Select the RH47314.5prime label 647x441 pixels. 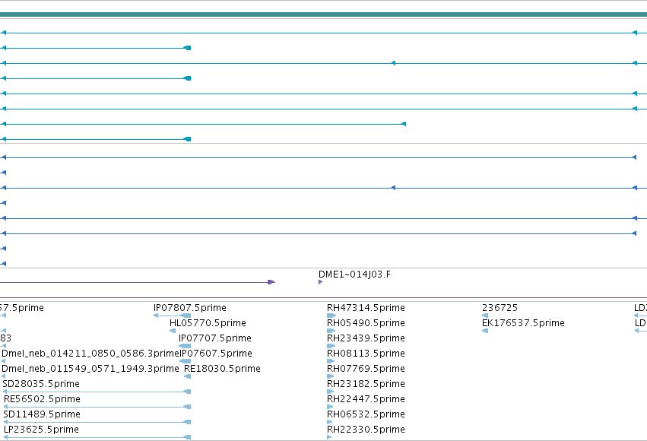(x=366, y=308)
